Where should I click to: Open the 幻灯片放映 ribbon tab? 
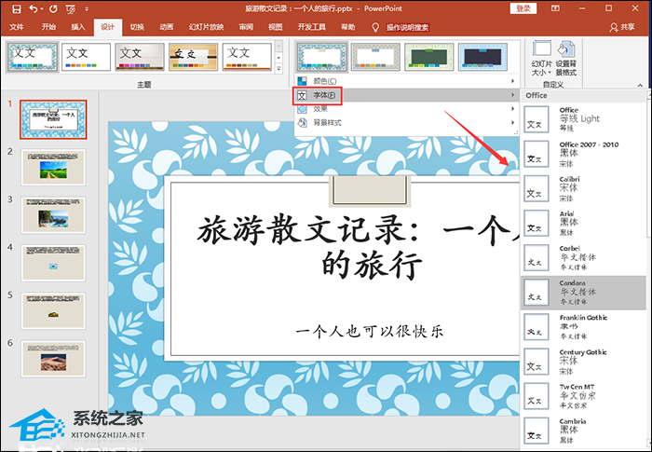point(206,27)
